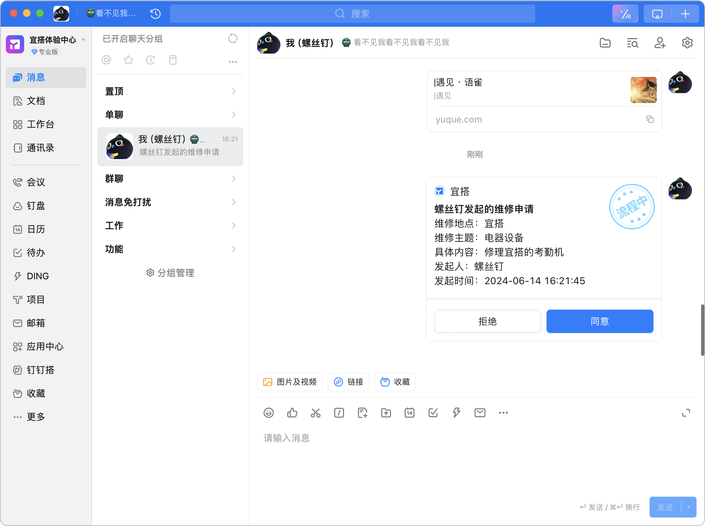This screenshot has height=526, width=705.
Task: Open the AI assistant icon in title bar
Action: [x=625, y=14]
